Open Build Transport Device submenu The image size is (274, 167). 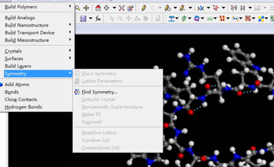point(37,33)
